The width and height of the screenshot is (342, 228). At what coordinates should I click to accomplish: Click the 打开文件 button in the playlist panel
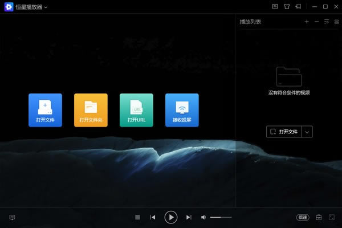283,132
